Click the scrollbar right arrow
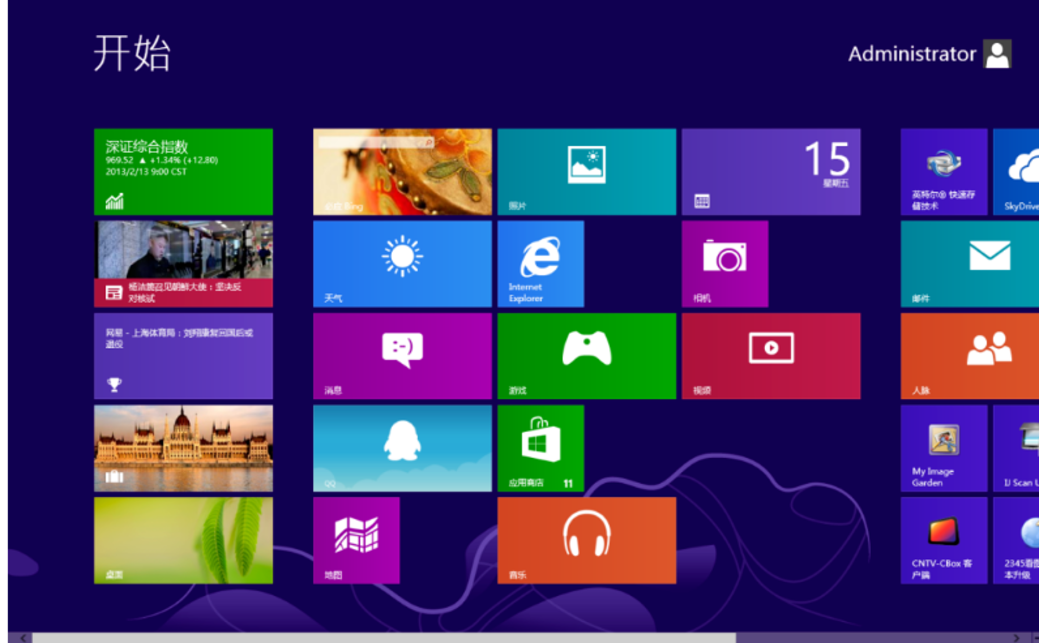This screenshot has width=1039, height=643. pyautogui.click(x=1017, y=638)
